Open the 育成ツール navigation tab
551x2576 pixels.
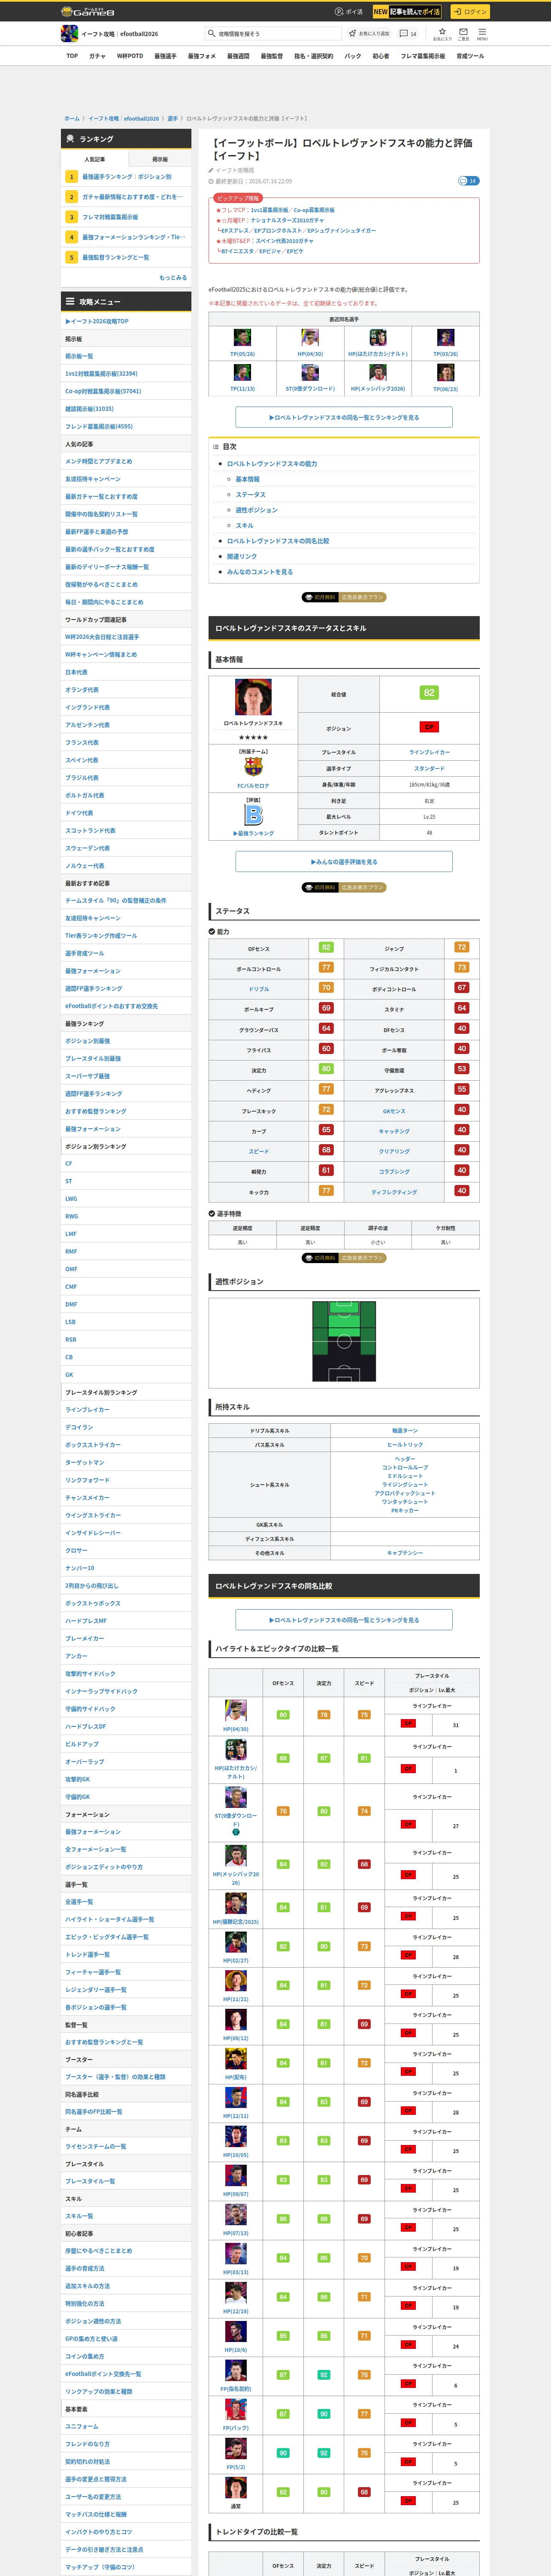point(470,56)
